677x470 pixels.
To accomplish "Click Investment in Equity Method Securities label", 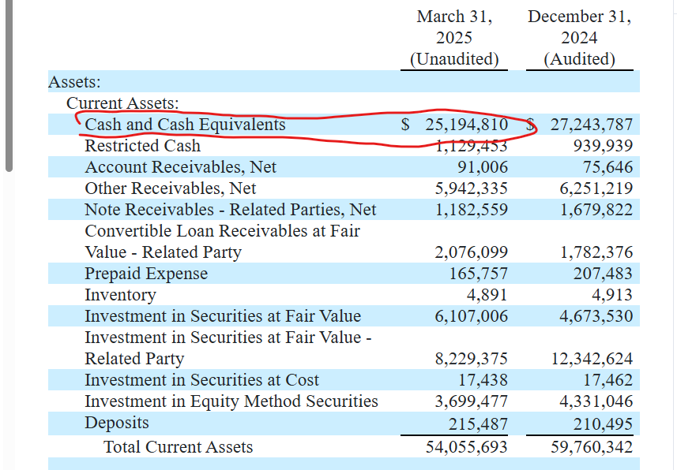I will (231, 401).
